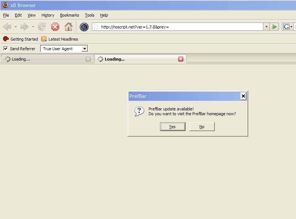Open the Forward history dropdown arrow
The image size is (296, 219).
33,27
